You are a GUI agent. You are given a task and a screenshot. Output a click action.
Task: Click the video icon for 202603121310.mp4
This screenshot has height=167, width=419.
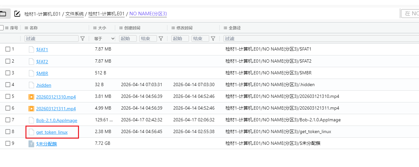(x=31, y=97)
